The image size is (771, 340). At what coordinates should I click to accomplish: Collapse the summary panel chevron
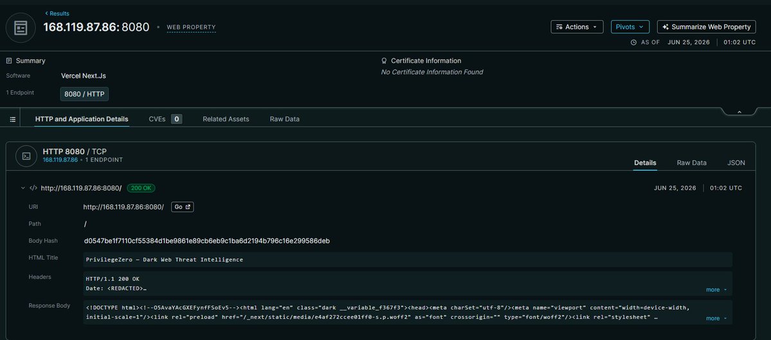point(739,112)
